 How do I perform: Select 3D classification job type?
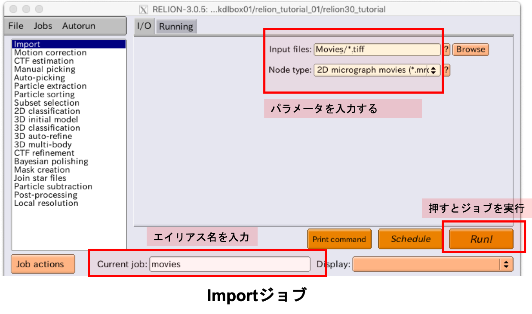point(69,128)
